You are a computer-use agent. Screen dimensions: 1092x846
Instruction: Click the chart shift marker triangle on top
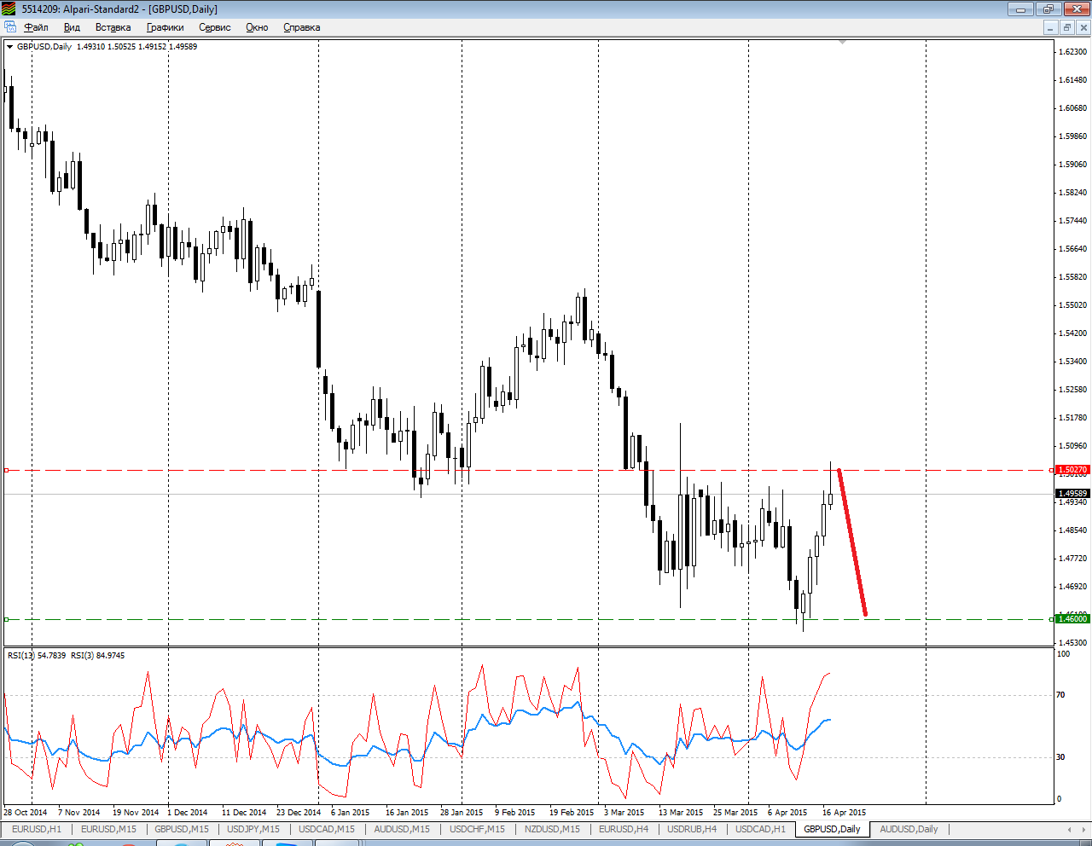pyautogui.click(x=842, y=42)
